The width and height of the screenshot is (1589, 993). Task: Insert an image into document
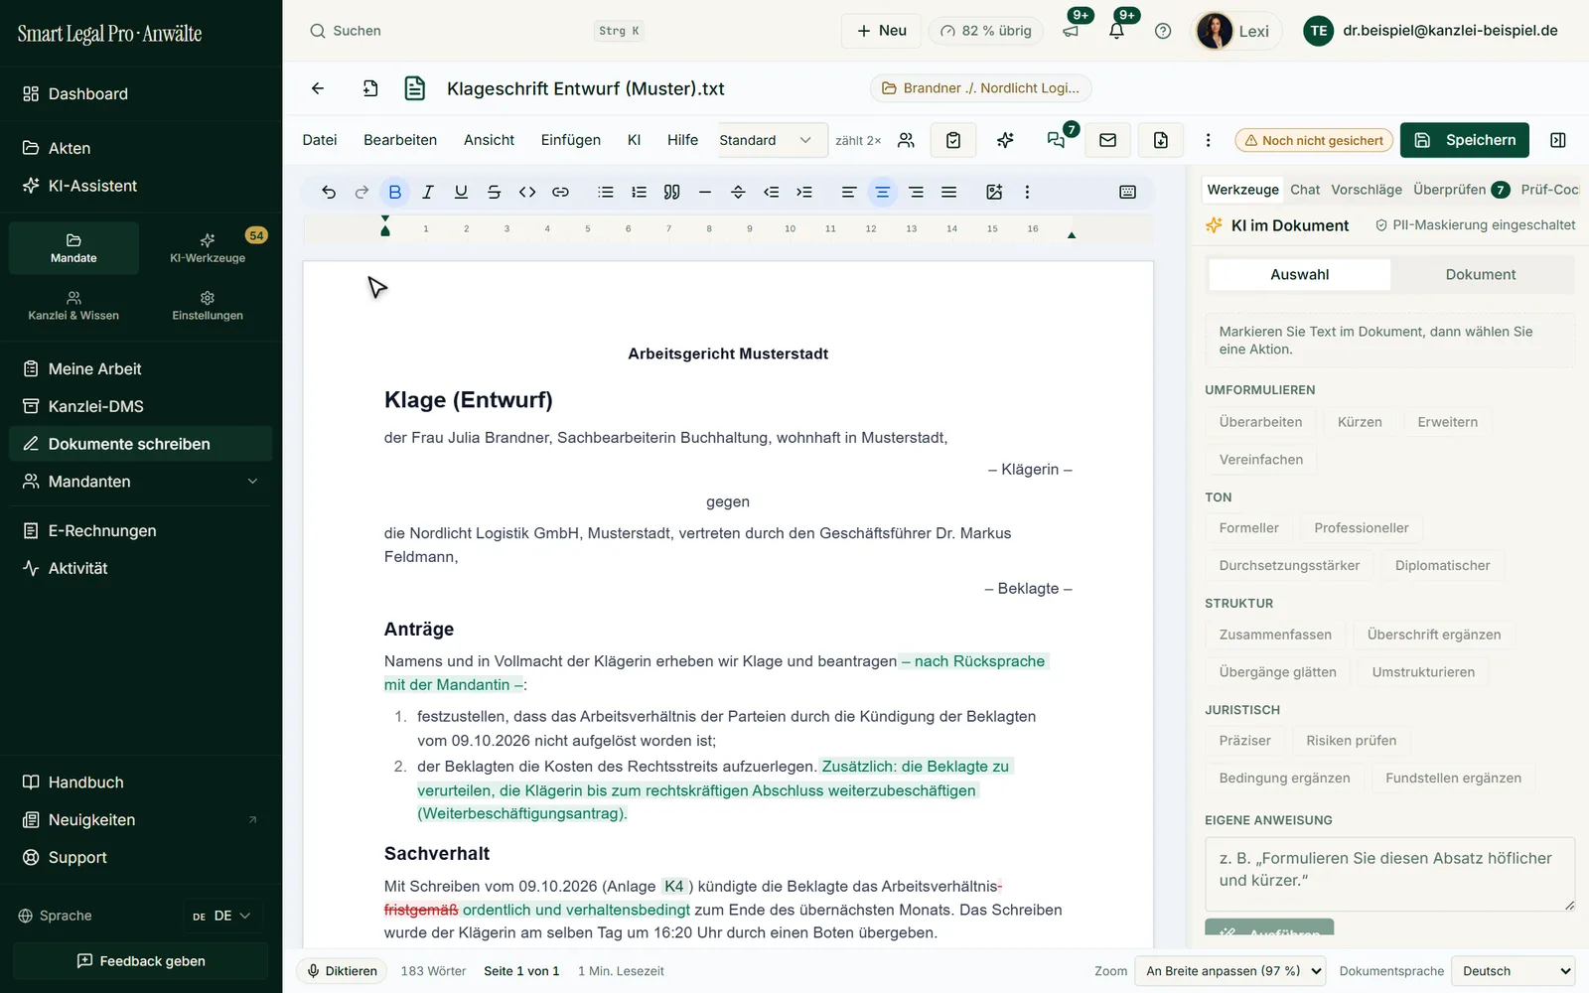click(994, 193)
